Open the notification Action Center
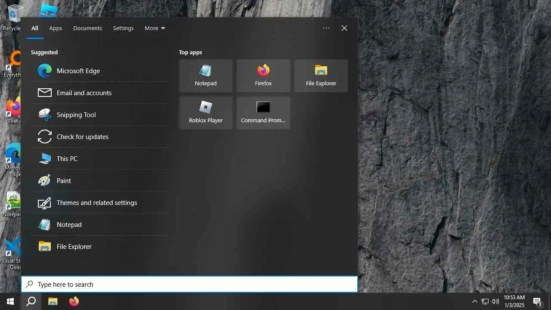 (x=538, y=301)
